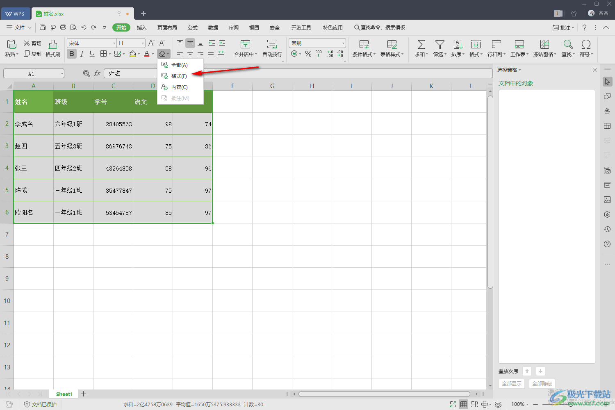Screen dimensions: 615x410
Task: Click the cell name box A1
Action: 34,74
